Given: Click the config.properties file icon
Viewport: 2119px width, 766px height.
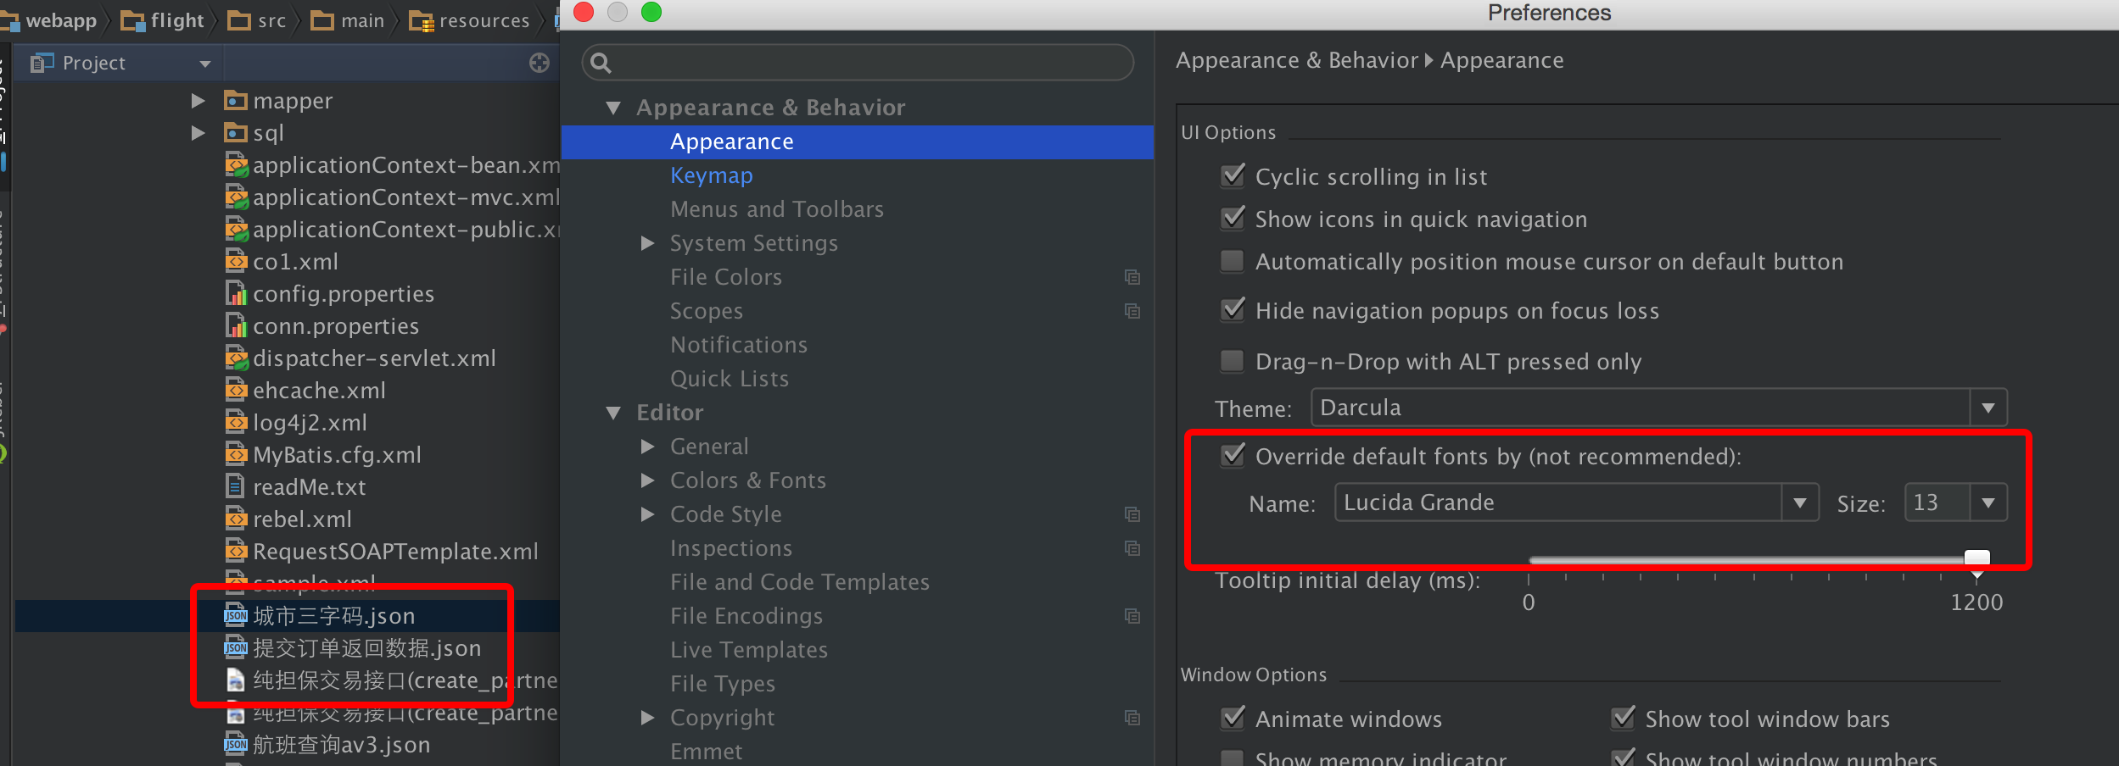Looking at the screenshot, I should click(x=236, y=294).
